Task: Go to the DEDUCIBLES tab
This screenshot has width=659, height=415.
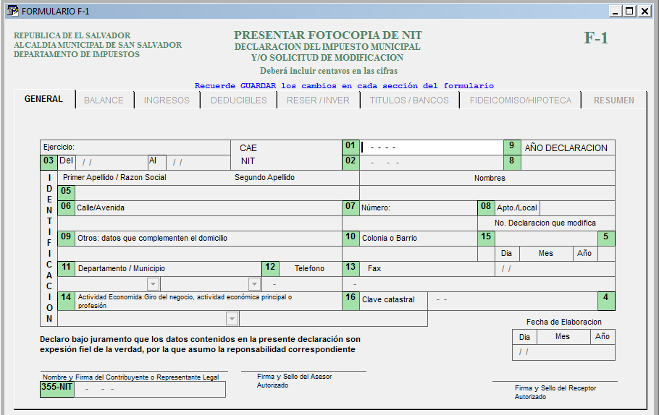Action: tap(239, 100)
